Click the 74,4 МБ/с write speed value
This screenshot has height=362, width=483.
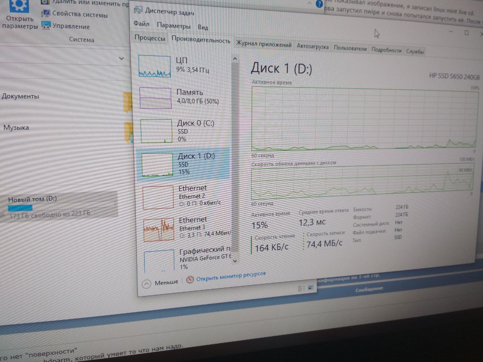[x=325, y=244]
